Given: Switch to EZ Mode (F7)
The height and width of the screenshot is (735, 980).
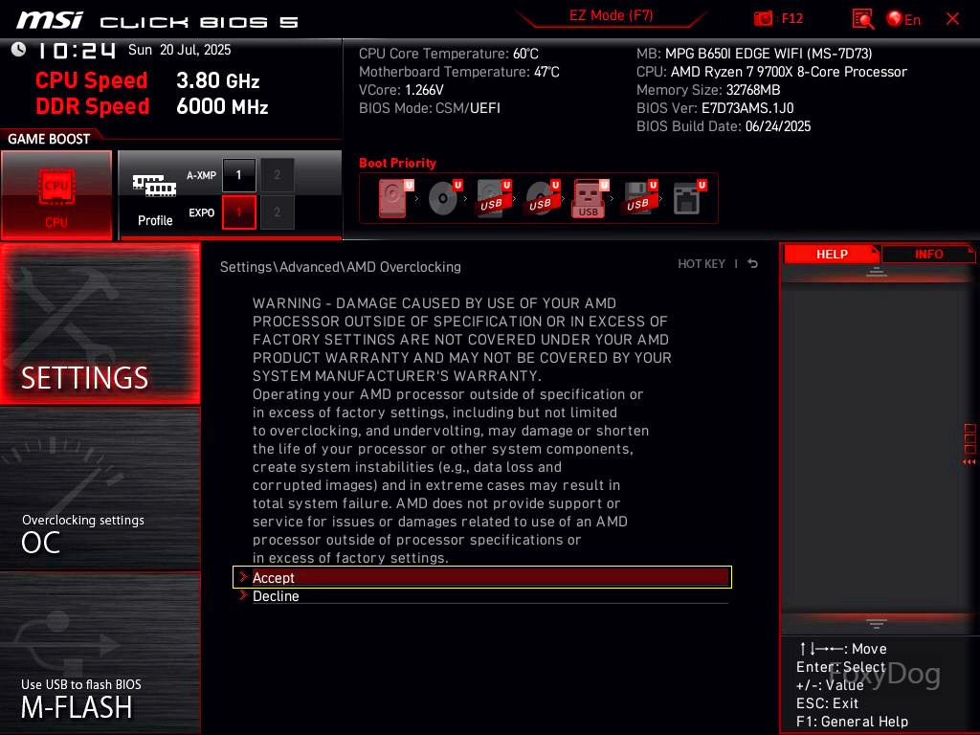Looking at the screenshot, I should (611, 15).
